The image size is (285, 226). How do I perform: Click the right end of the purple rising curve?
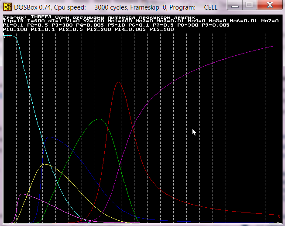click(273, 46)
